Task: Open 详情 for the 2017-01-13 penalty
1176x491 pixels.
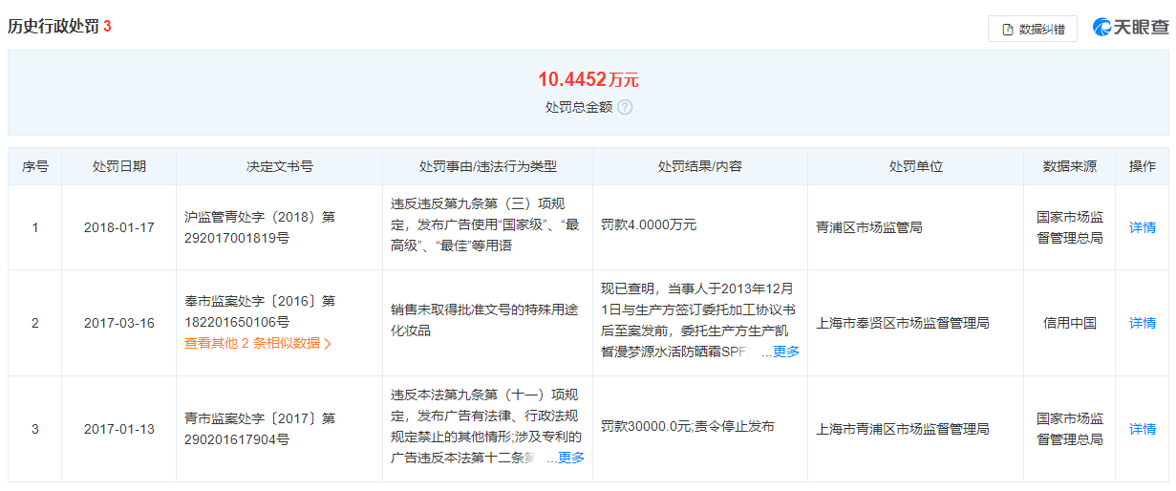Action: pyautogui.click(x=1143, y=429)
